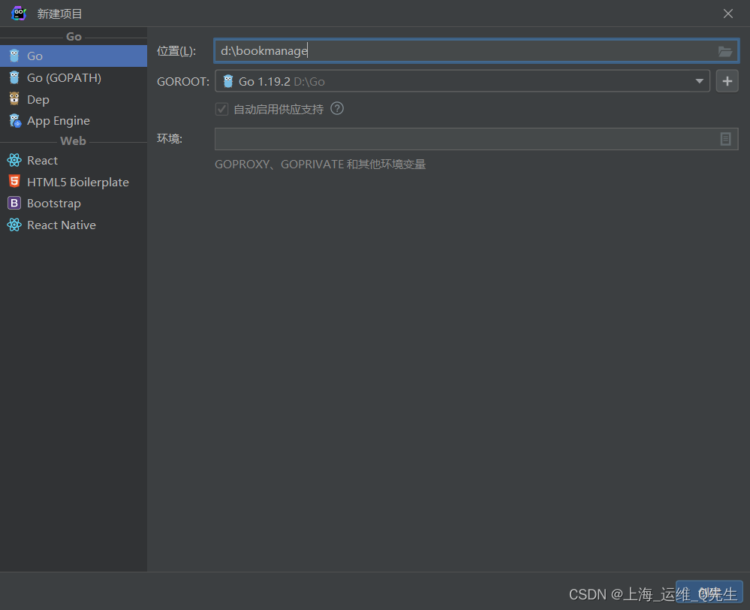Open vendoring support help icon

(337, 109)
